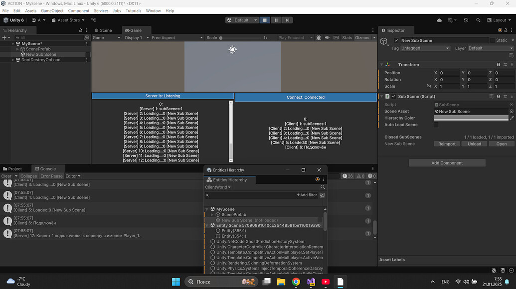Open the Window menu
516x289 pixels.
pyautogui.click(x=153, y=10)
